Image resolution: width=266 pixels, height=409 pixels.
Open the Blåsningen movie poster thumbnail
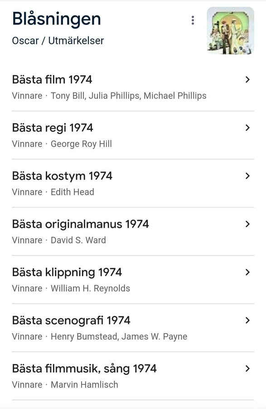[x=230, y=30]
